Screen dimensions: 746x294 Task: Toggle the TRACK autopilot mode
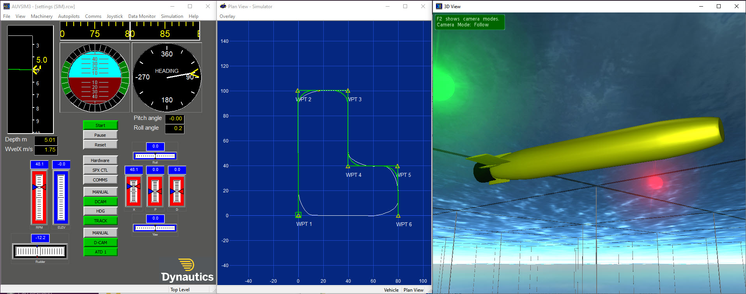[x=100, y=221]
